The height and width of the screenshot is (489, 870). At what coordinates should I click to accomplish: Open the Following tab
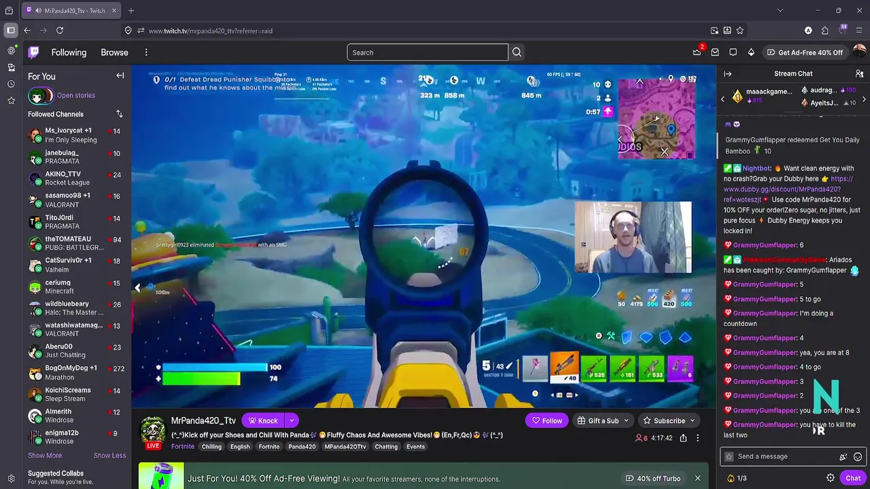[69, 52]
